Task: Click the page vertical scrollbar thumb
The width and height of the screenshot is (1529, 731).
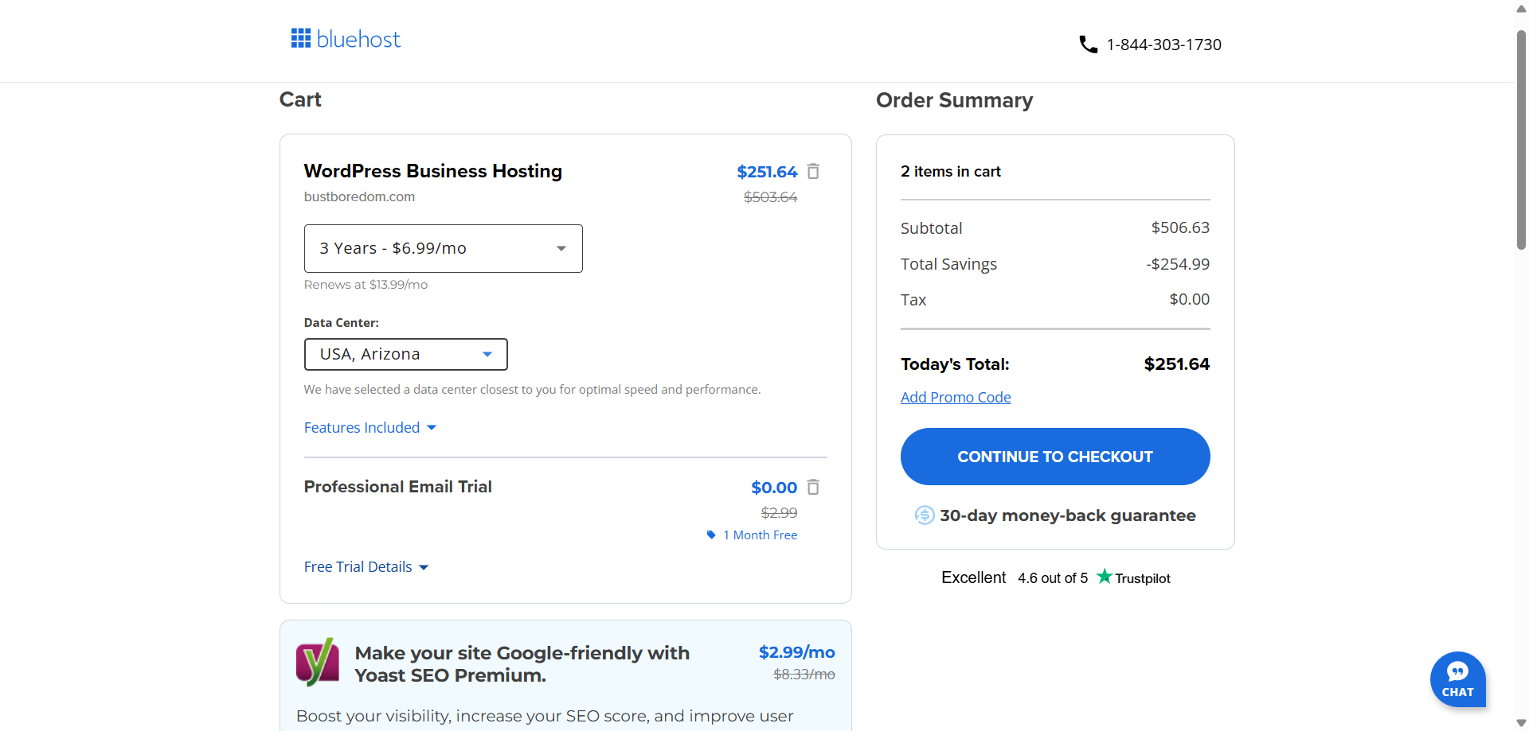Action: pyautogui.click(x=1521, y=140)
